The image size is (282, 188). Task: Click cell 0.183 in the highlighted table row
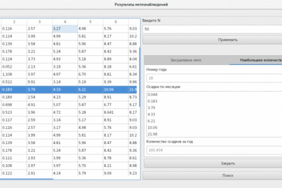click(x=14, y=90)
